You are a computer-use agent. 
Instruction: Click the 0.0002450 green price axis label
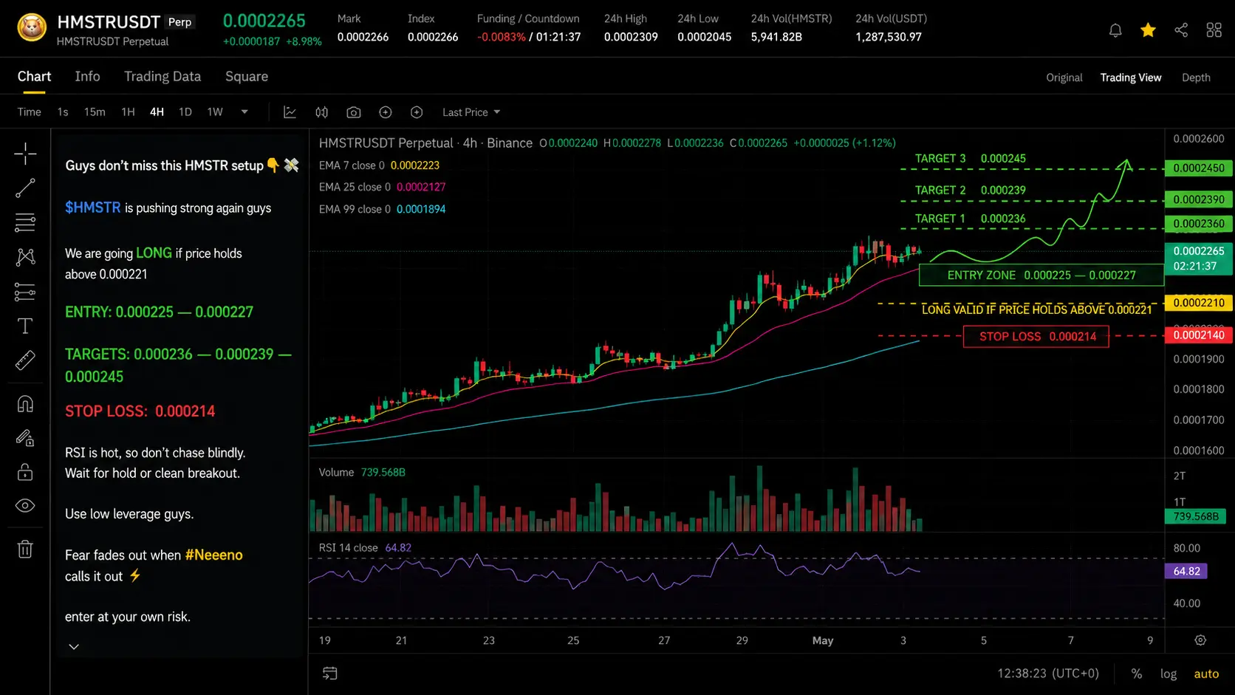[x=1199, y=168]
